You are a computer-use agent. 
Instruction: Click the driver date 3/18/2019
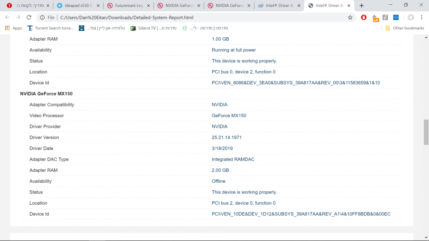222,148
